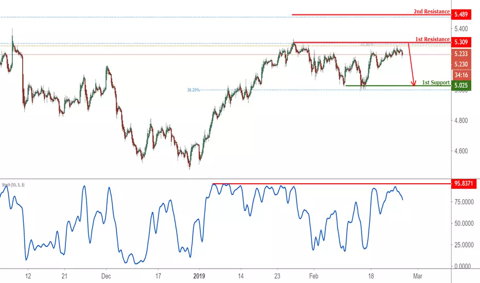Select the 95.8371 stochastic level tag
The width and height of the screenshot is (480, 283).
coord(464,184)
